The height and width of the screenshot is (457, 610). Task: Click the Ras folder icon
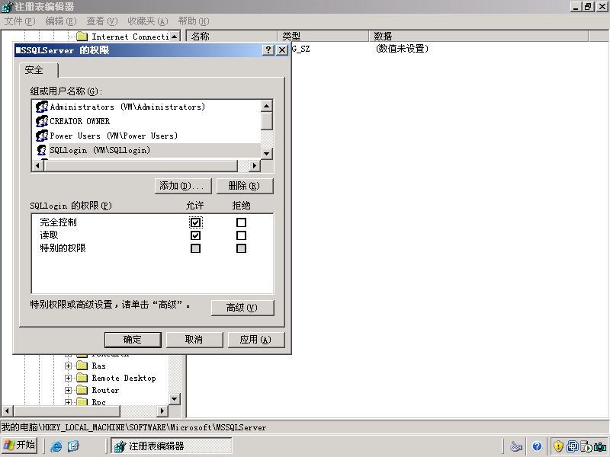(82, 366)
